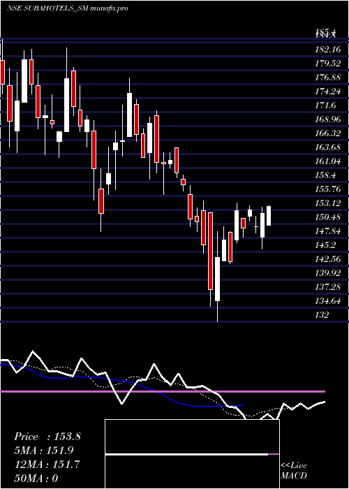Click the Price : 153.8 readout

coord(47,437)
